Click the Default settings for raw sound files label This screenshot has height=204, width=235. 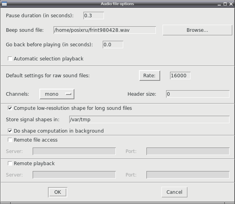[x=48, y=76]
